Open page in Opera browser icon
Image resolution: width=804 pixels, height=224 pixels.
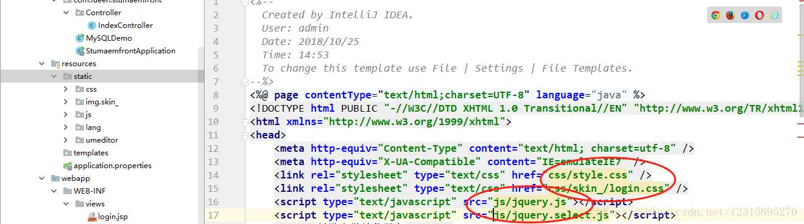760,16
